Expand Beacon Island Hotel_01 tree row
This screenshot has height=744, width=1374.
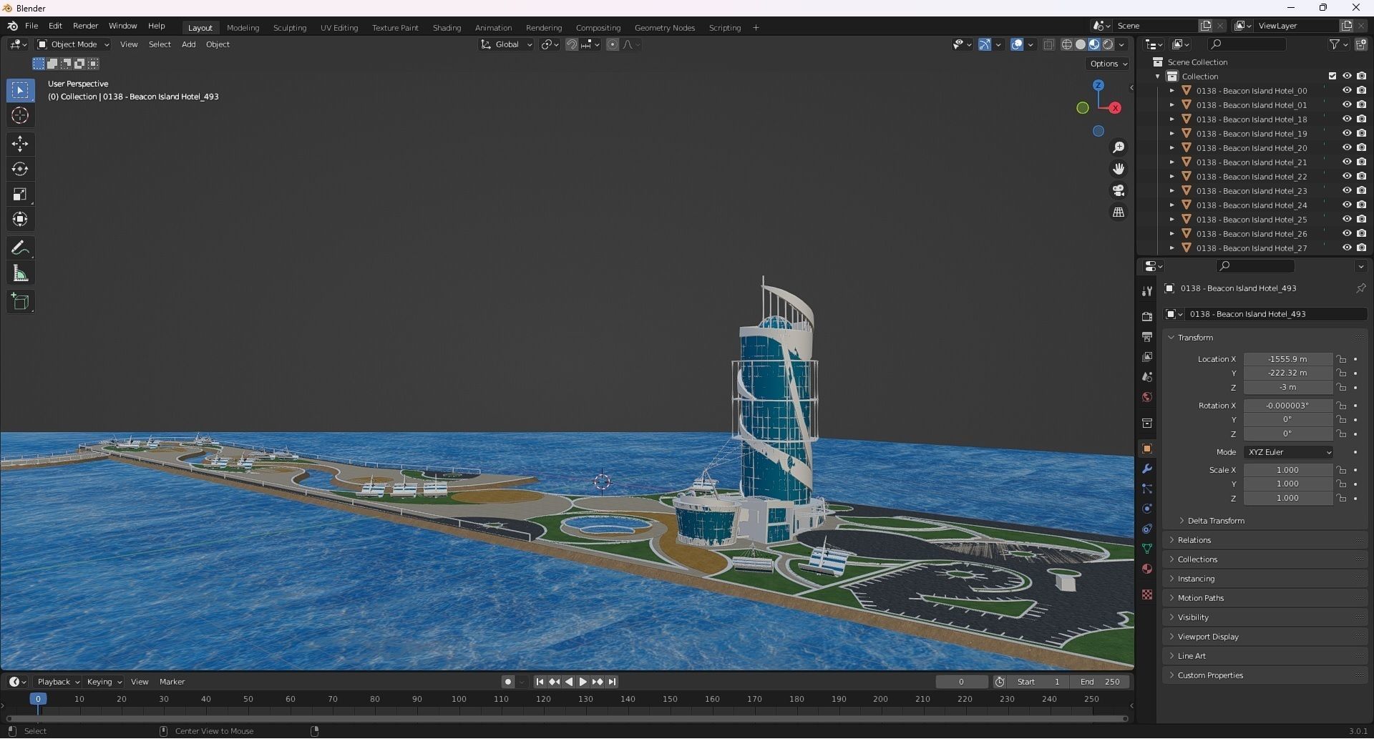click(x=1171, y=105)
